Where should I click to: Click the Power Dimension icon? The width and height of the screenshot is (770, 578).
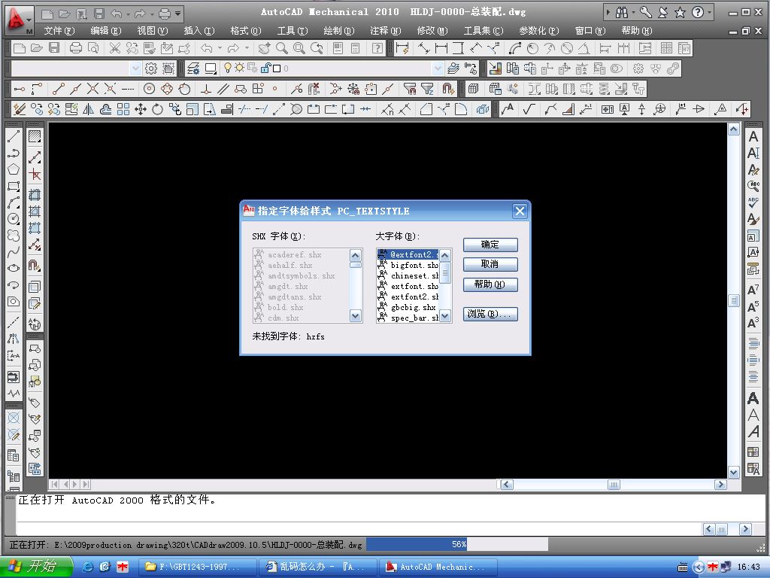402,48
